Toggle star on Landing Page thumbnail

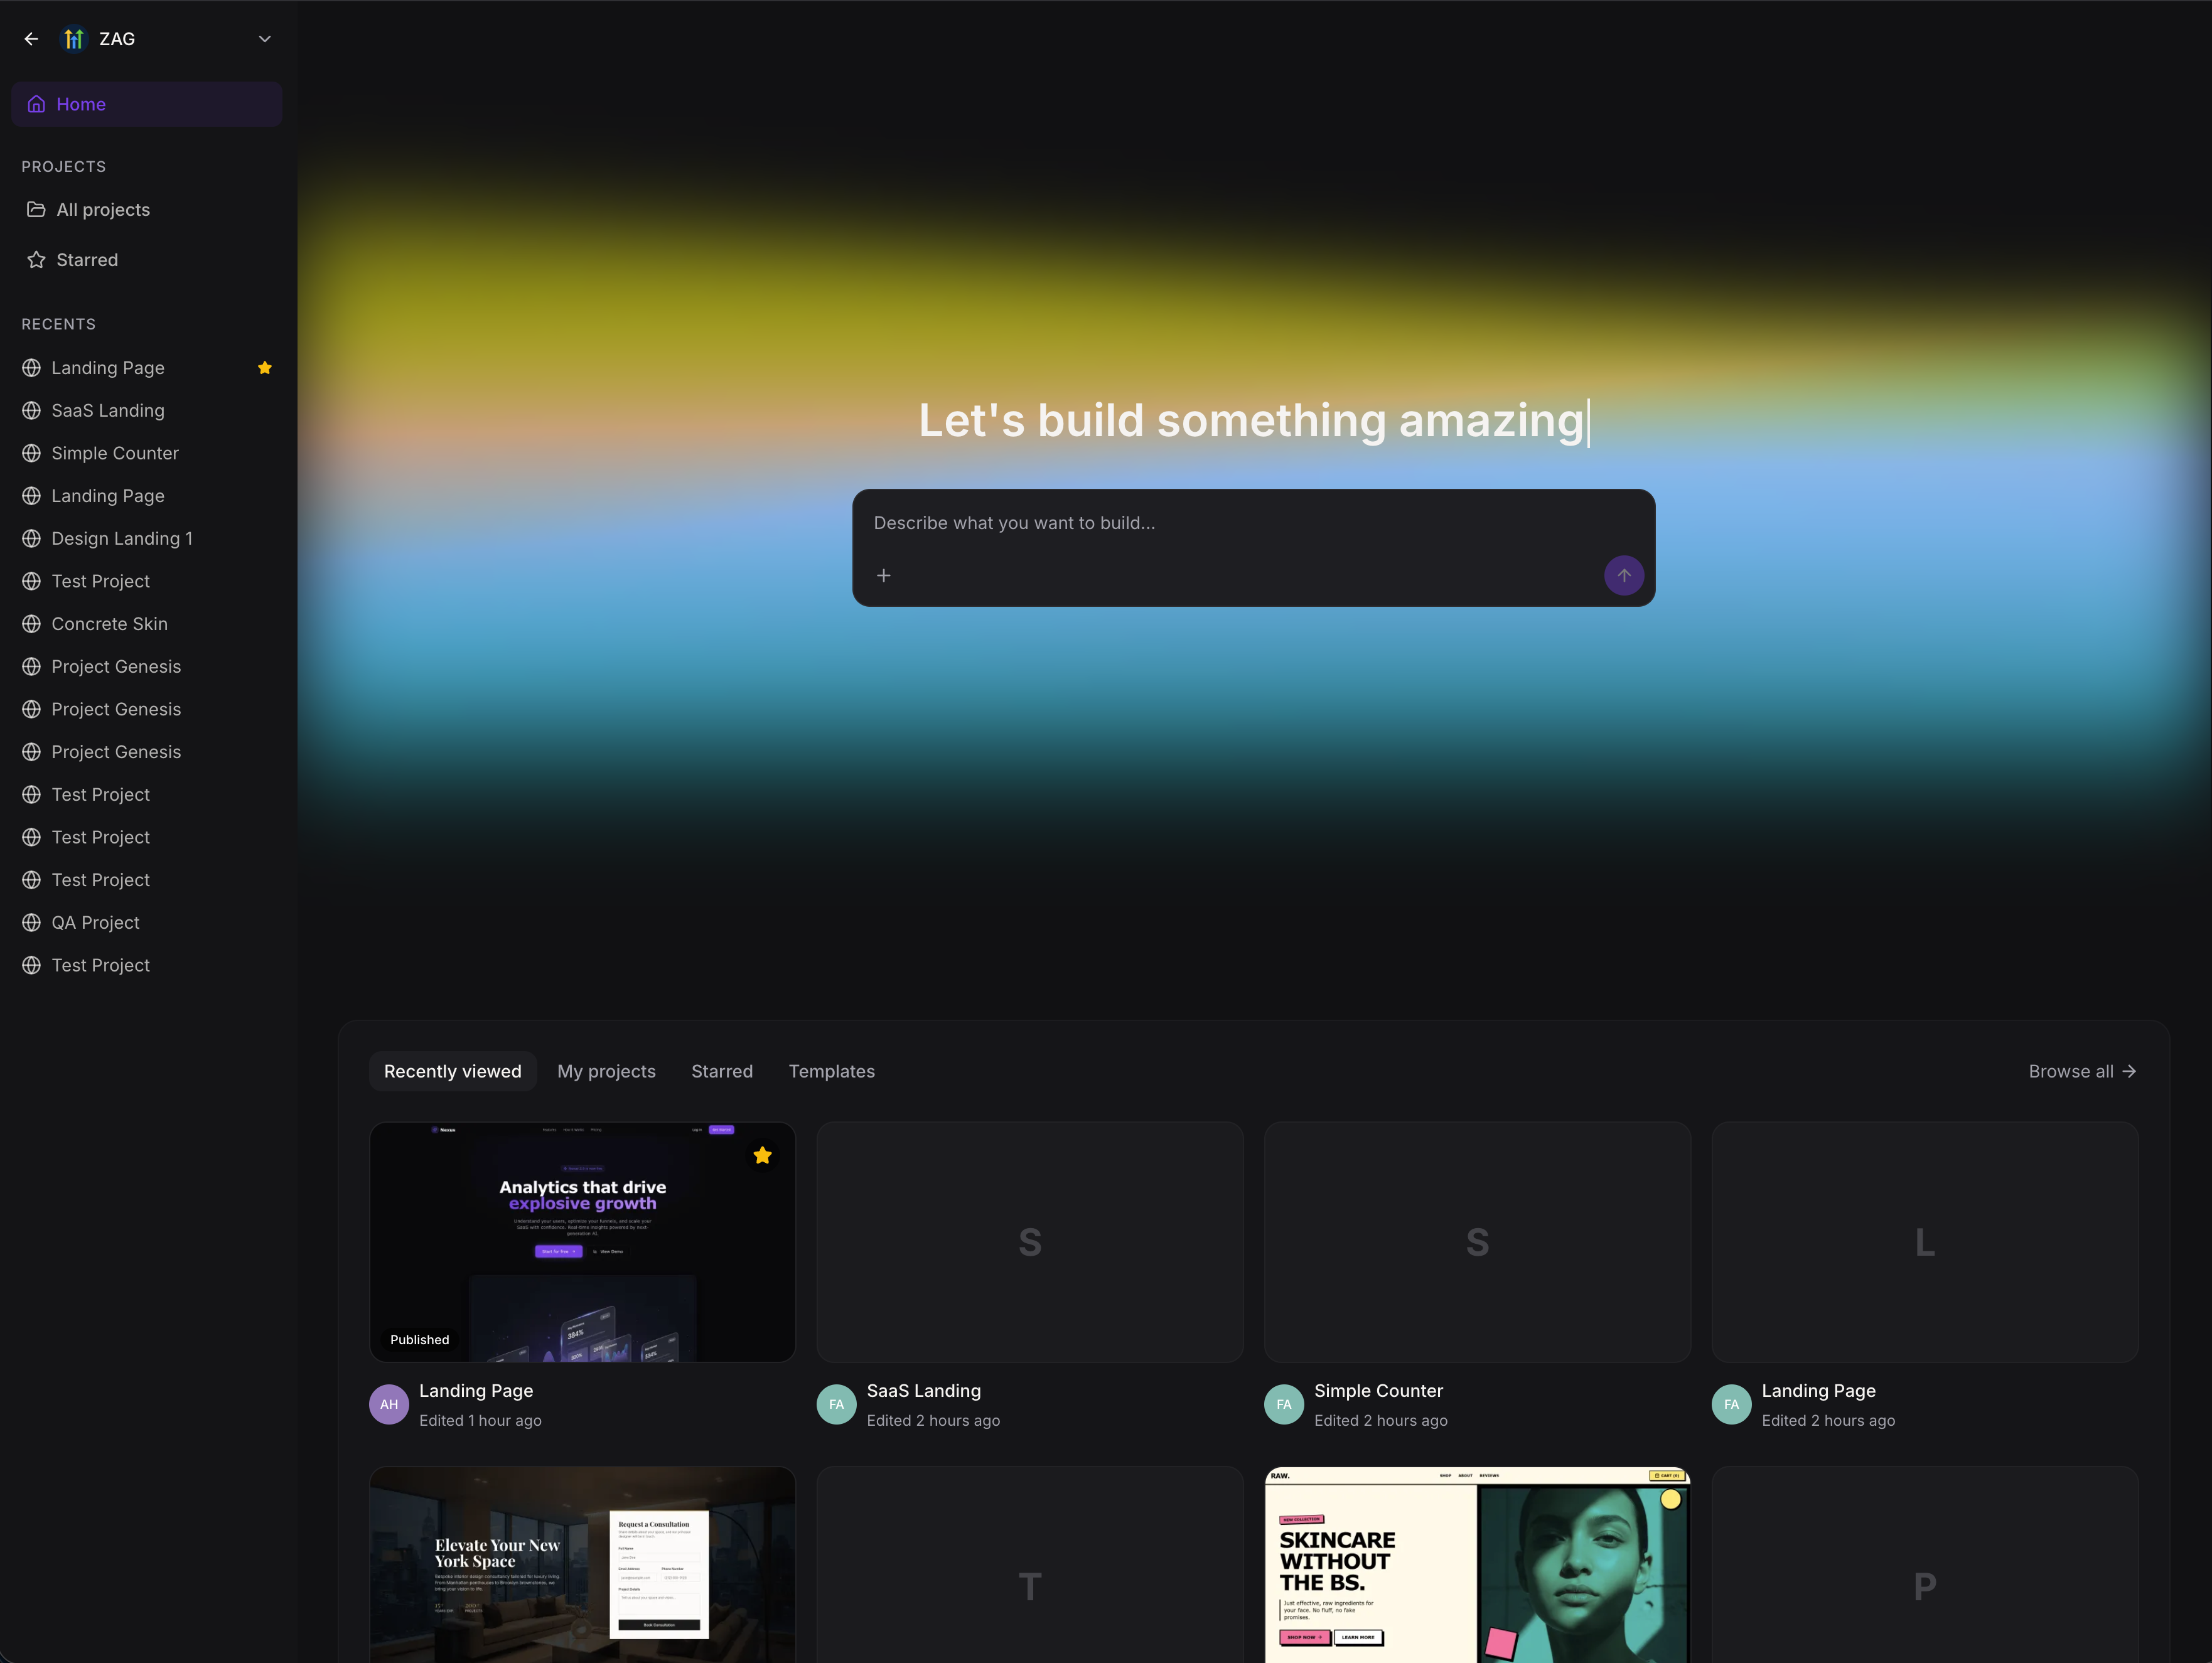click(762, 1156)
